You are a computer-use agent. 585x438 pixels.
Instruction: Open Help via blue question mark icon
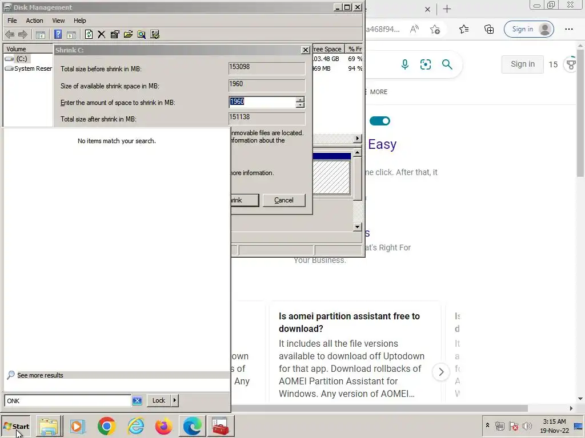click(58, 35)
